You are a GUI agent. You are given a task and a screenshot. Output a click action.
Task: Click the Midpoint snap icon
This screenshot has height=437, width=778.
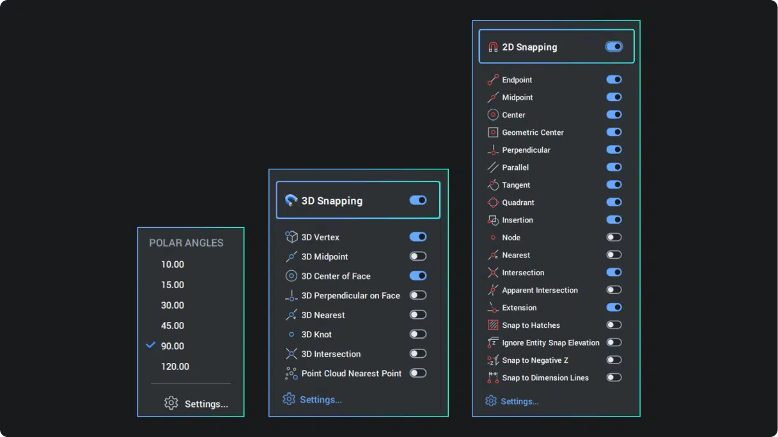(492, 97)
